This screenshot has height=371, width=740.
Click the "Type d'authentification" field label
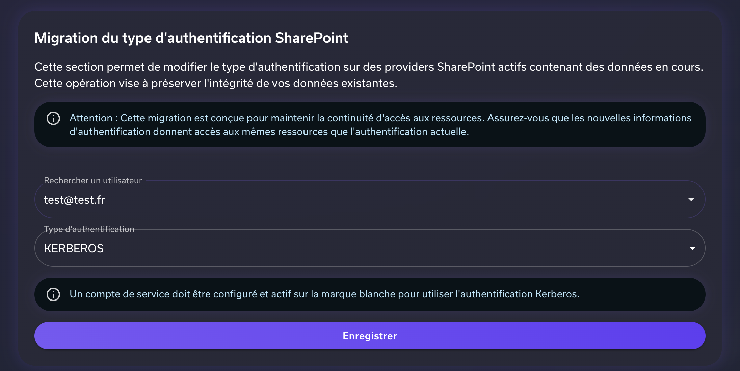coord(89,229)
